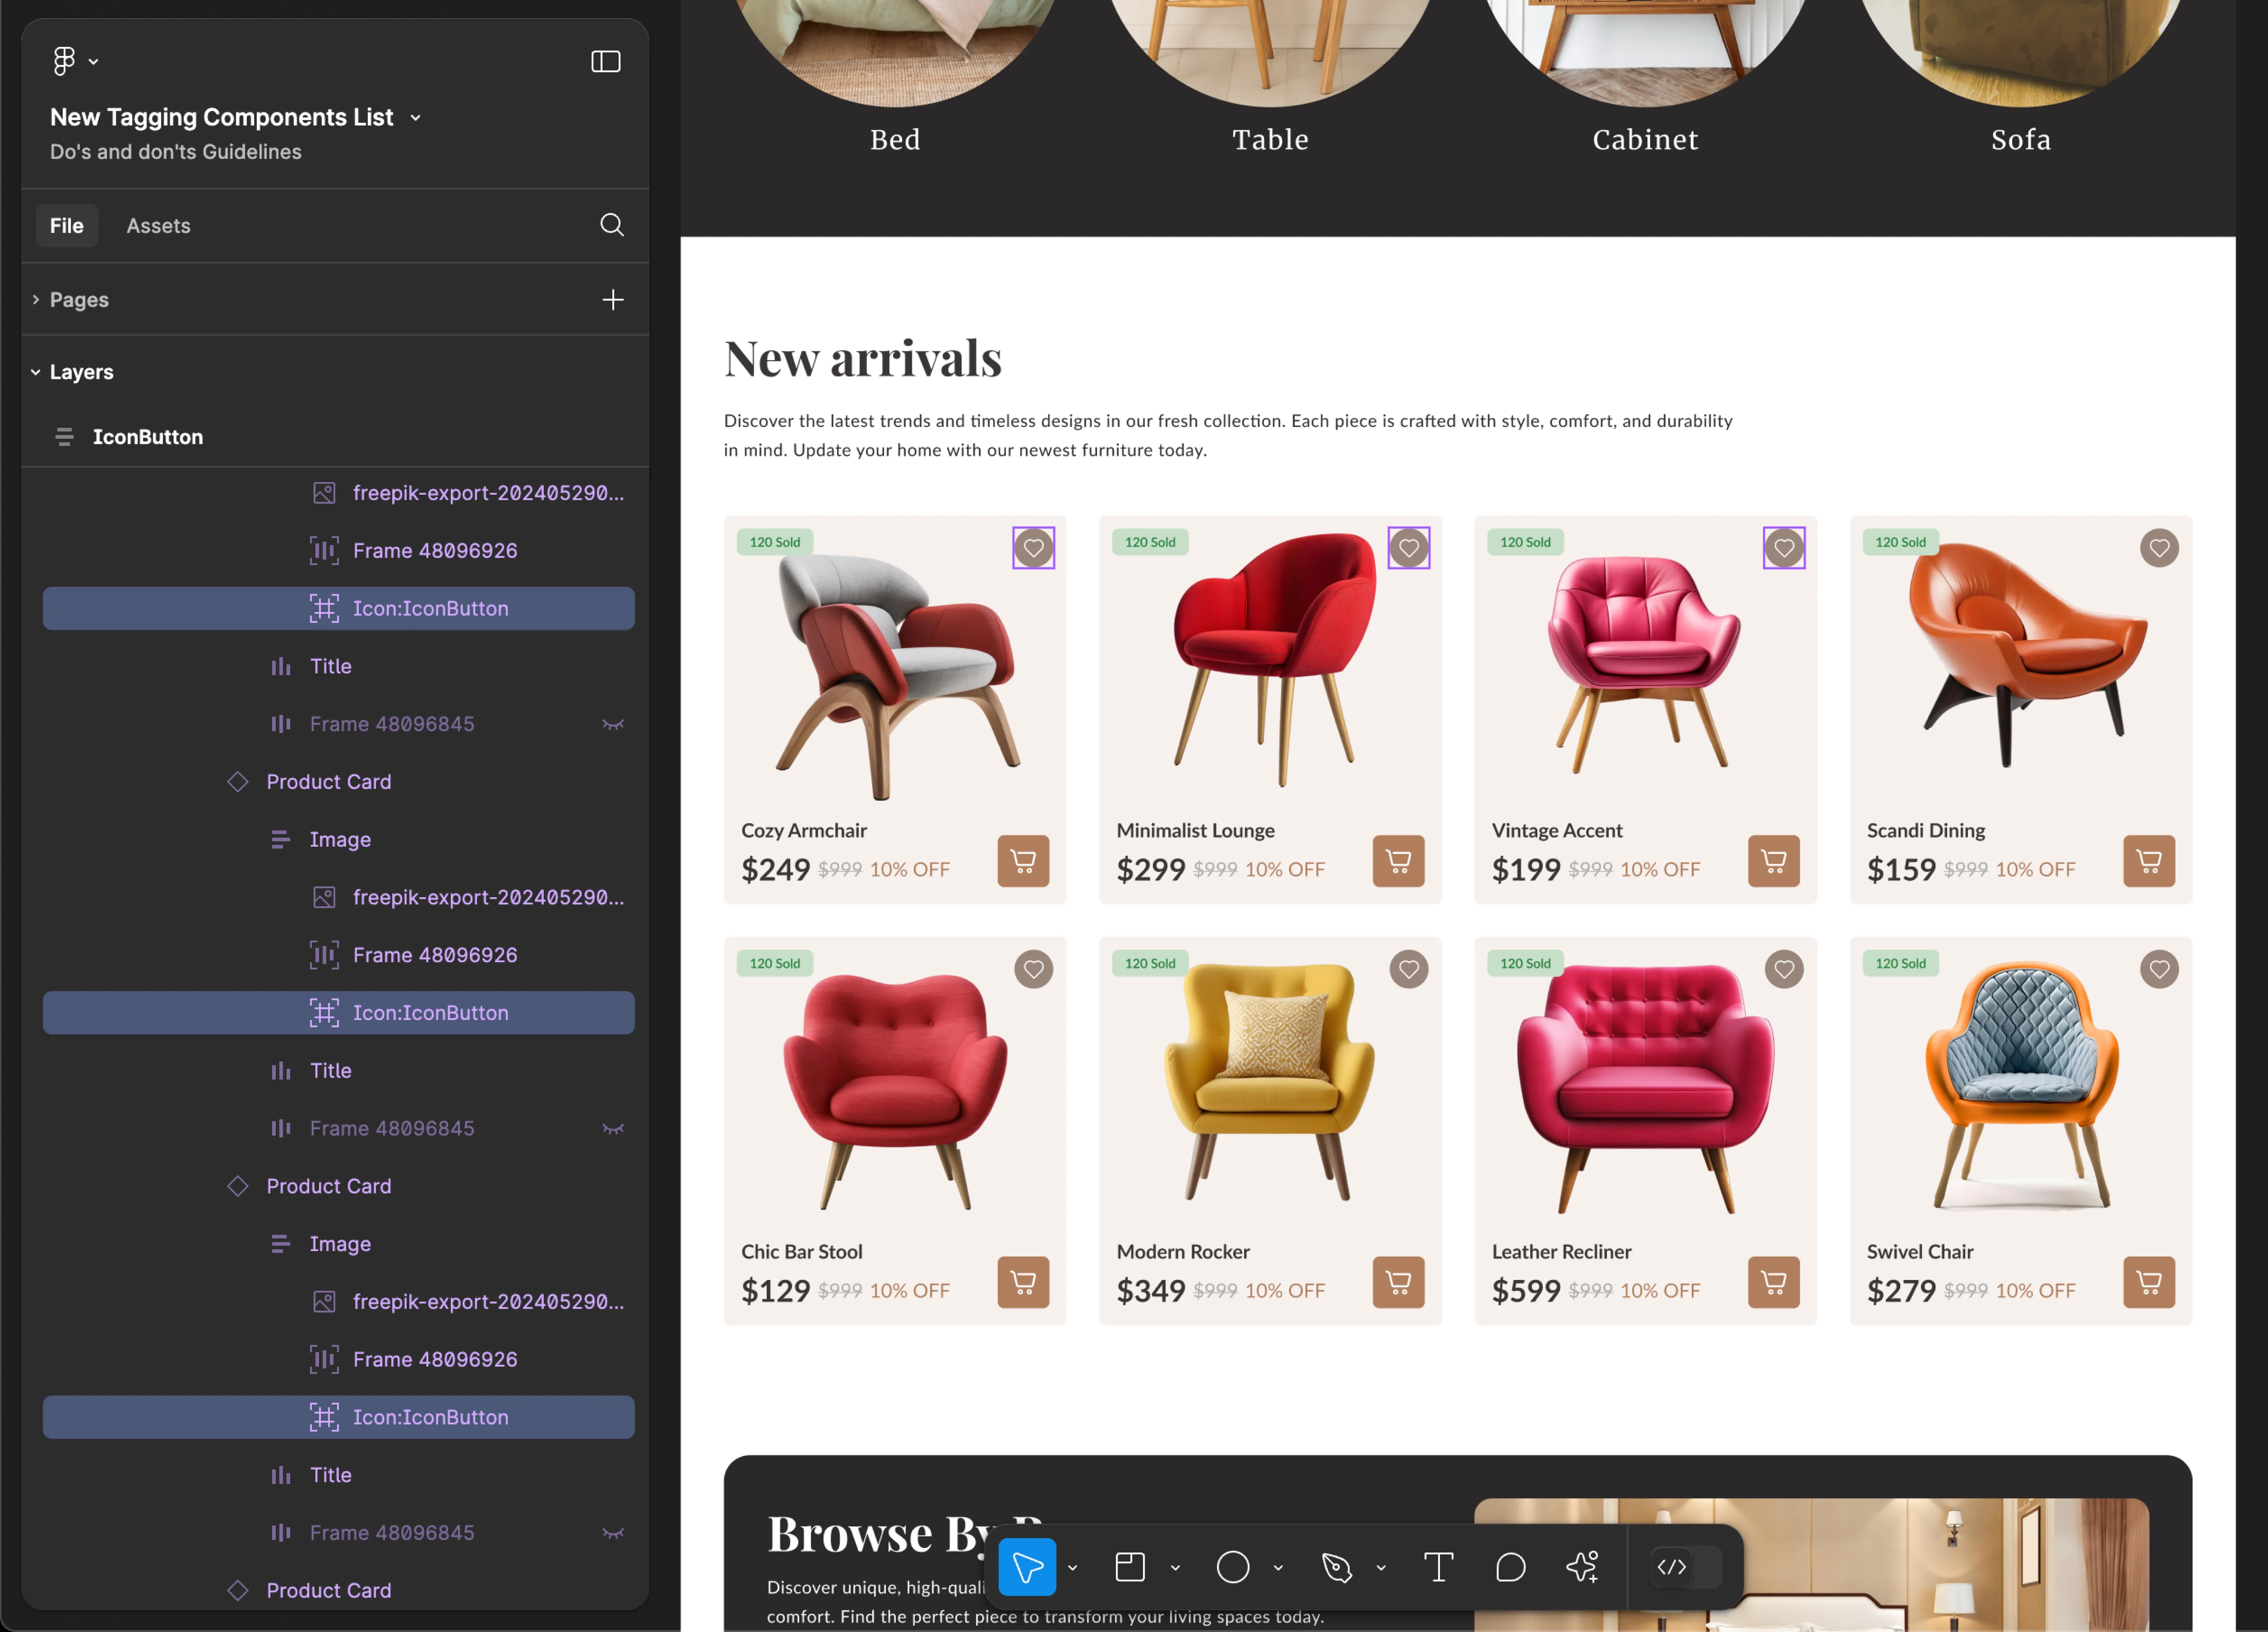2268x1632 pixels.
Task: Select the Frame tool
Action: pyautogui.click(x=1130, y=1567)
